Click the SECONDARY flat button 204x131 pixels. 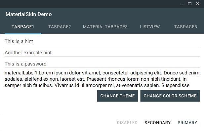(x=158, y=123)
